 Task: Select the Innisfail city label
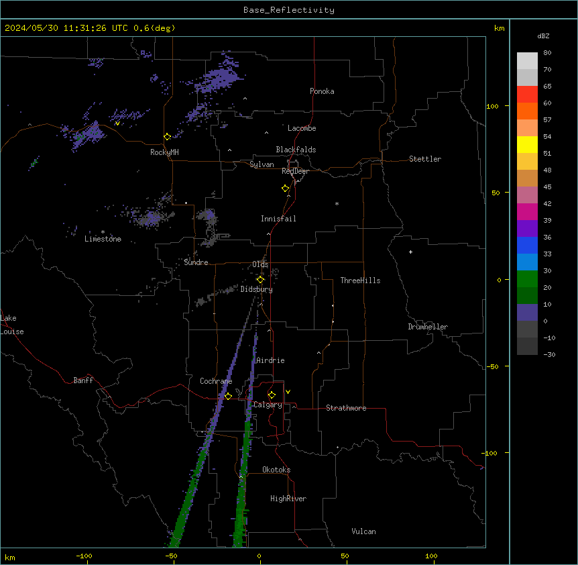click(278, 219)
